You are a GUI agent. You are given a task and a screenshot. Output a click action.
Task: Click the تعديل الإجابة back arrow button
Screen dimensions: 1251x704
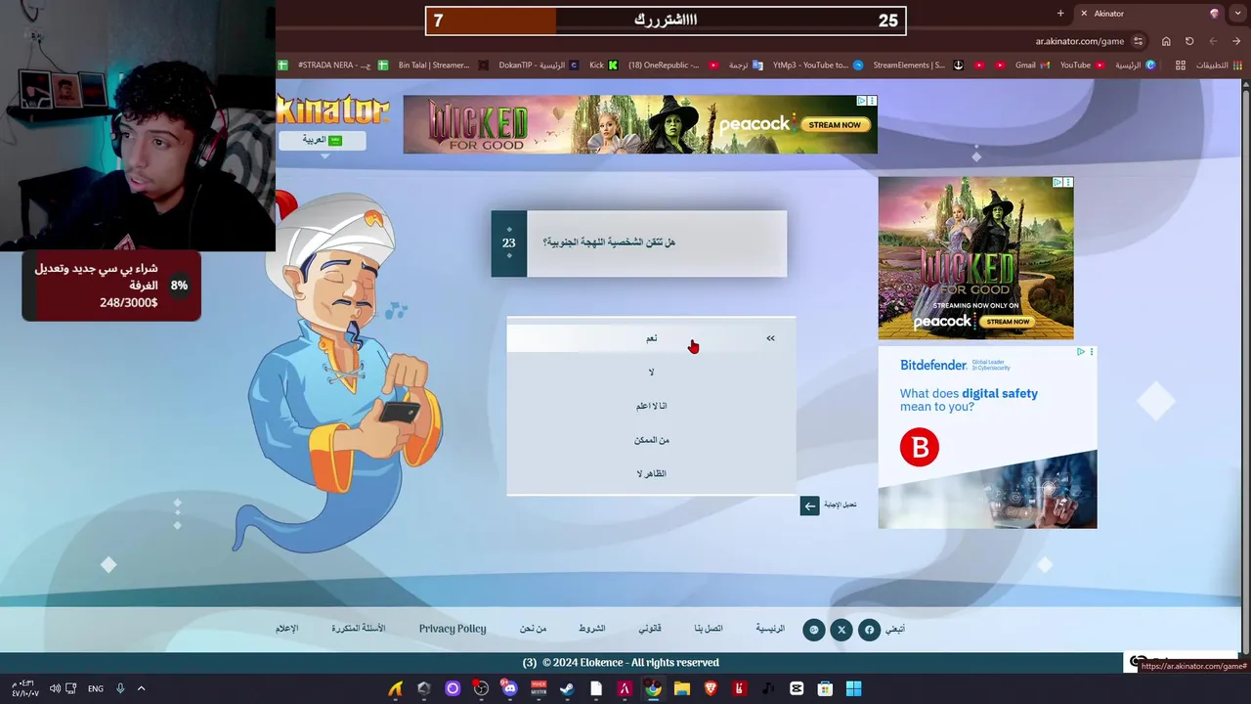tap(809, 506)
